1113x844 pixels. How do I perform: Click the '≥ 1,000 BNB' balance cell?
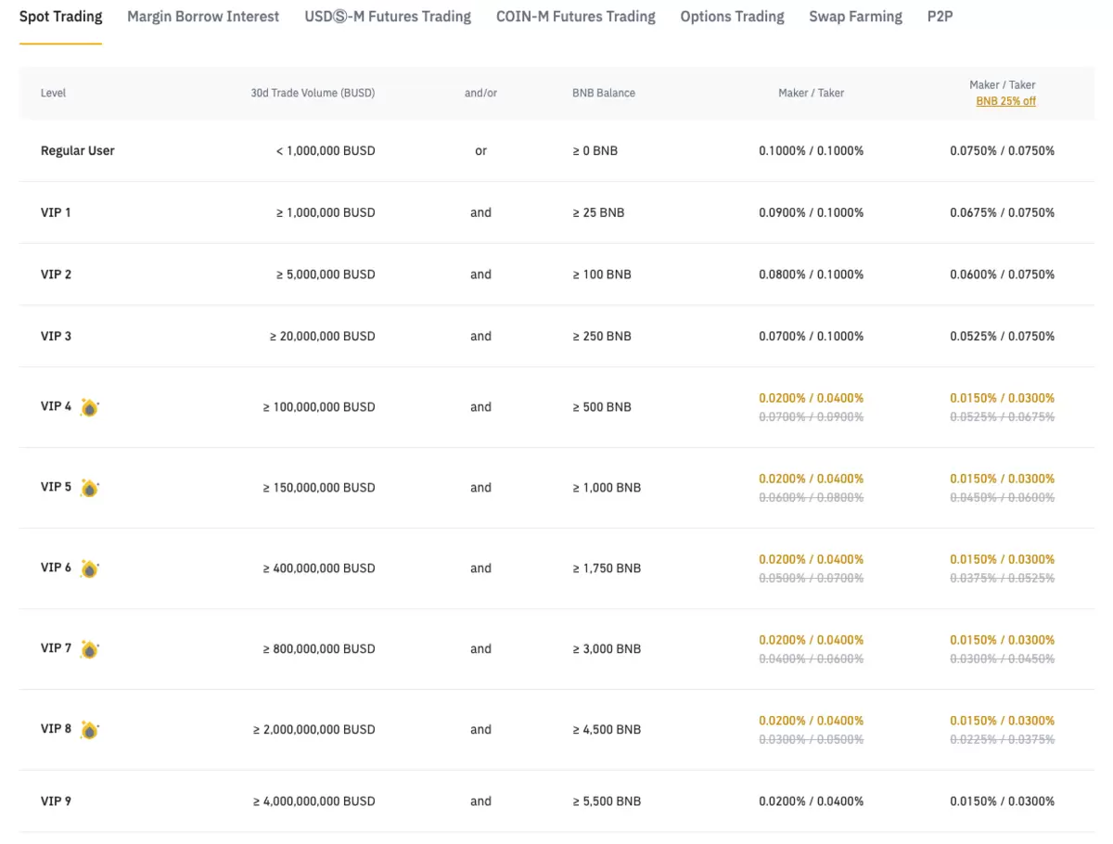coord(607,488)
